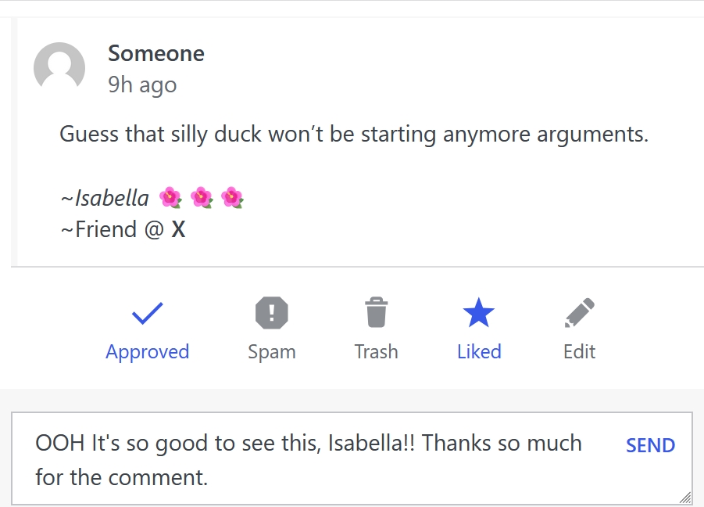Click the "Spam" text label
The width and height of the screenshot is (704, 507).
click(x=271, y=352)
